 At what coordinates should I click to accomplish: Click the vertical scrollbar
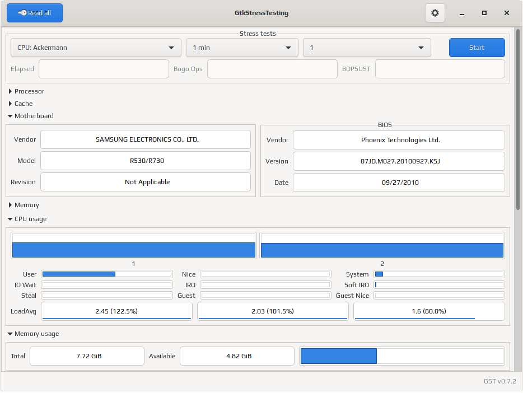(x=518, y=120)
